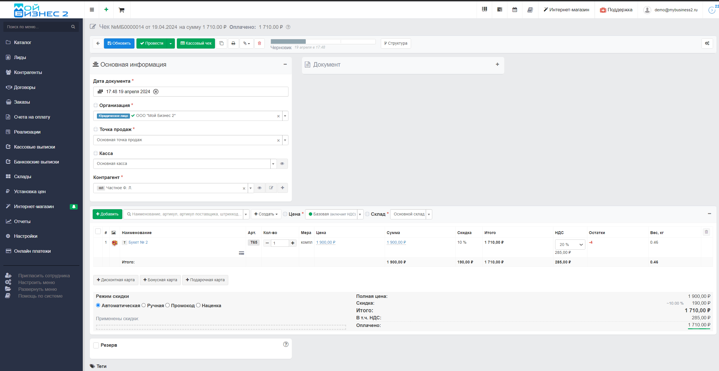The image size is (719, 371).
Task: Delete the receipt with the red trash icon
Action: point(259,43)
